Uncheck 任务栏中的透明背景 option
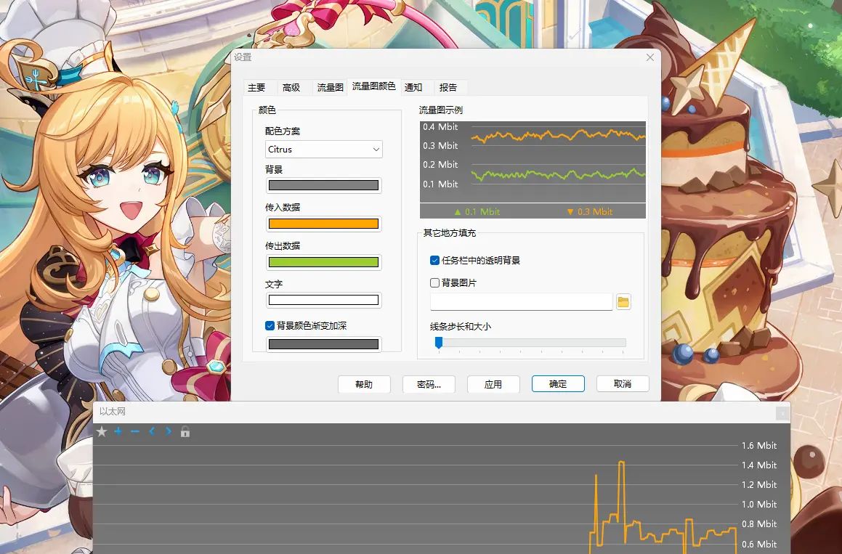The width and height of the screenshot is (842, 554). [435, 261]
